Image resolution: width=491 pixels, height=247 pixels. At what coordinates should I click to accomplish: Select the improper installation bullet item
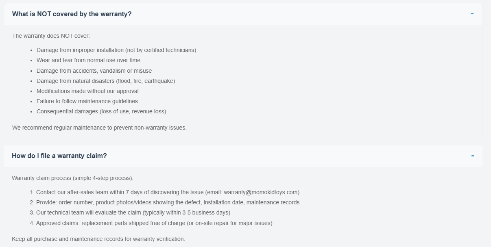(x=116, y=50)
